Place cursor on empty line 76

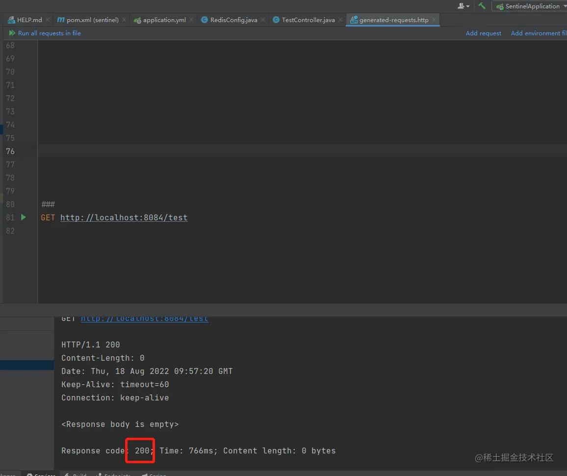[302, 151]
